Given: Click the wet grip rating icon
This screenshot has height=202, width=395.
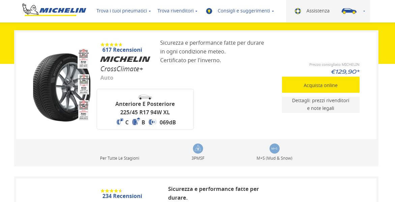Looking at the screenshot, I should click(x=136, y=122).
